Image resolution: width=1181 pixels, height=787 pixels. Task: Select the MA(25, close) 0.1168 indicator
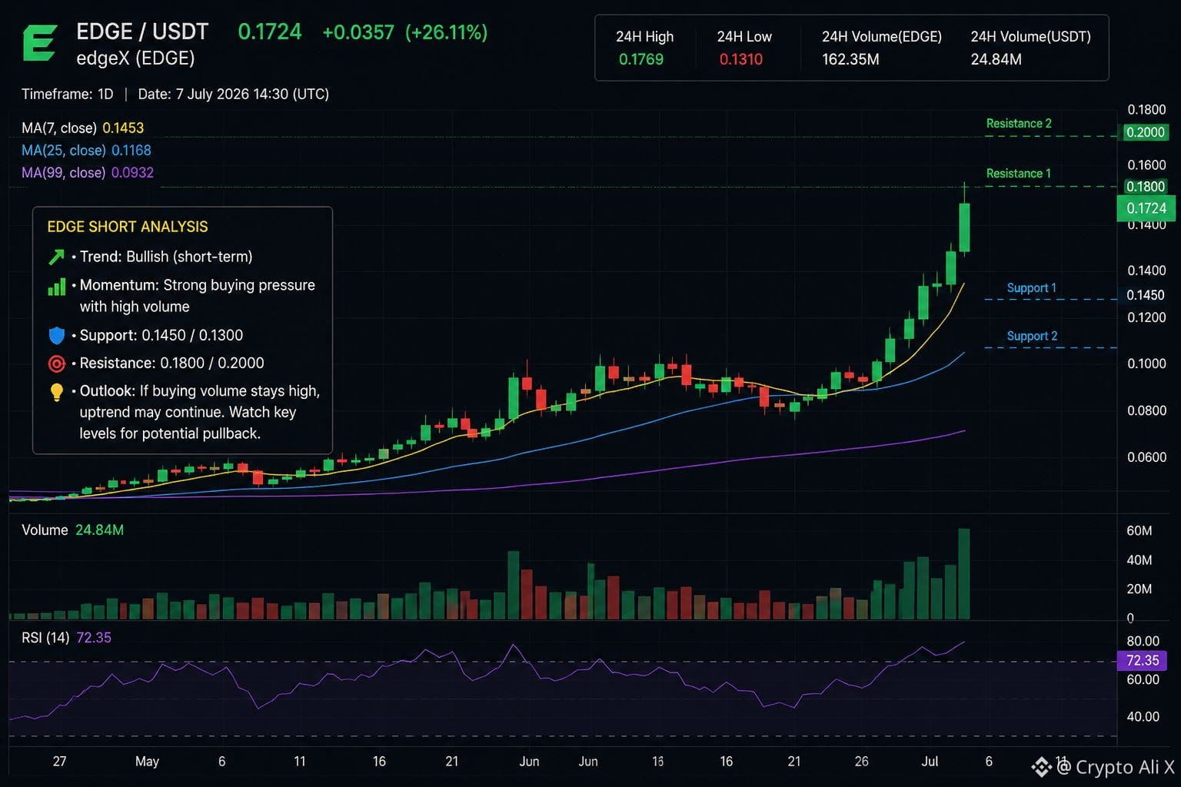[86, 150]
